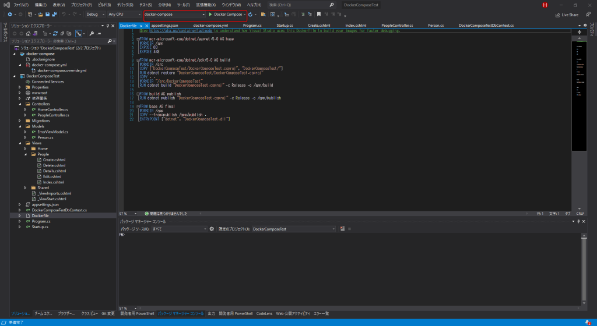Click the clear console icon
The image size is (597, 326).
point(342,229)
